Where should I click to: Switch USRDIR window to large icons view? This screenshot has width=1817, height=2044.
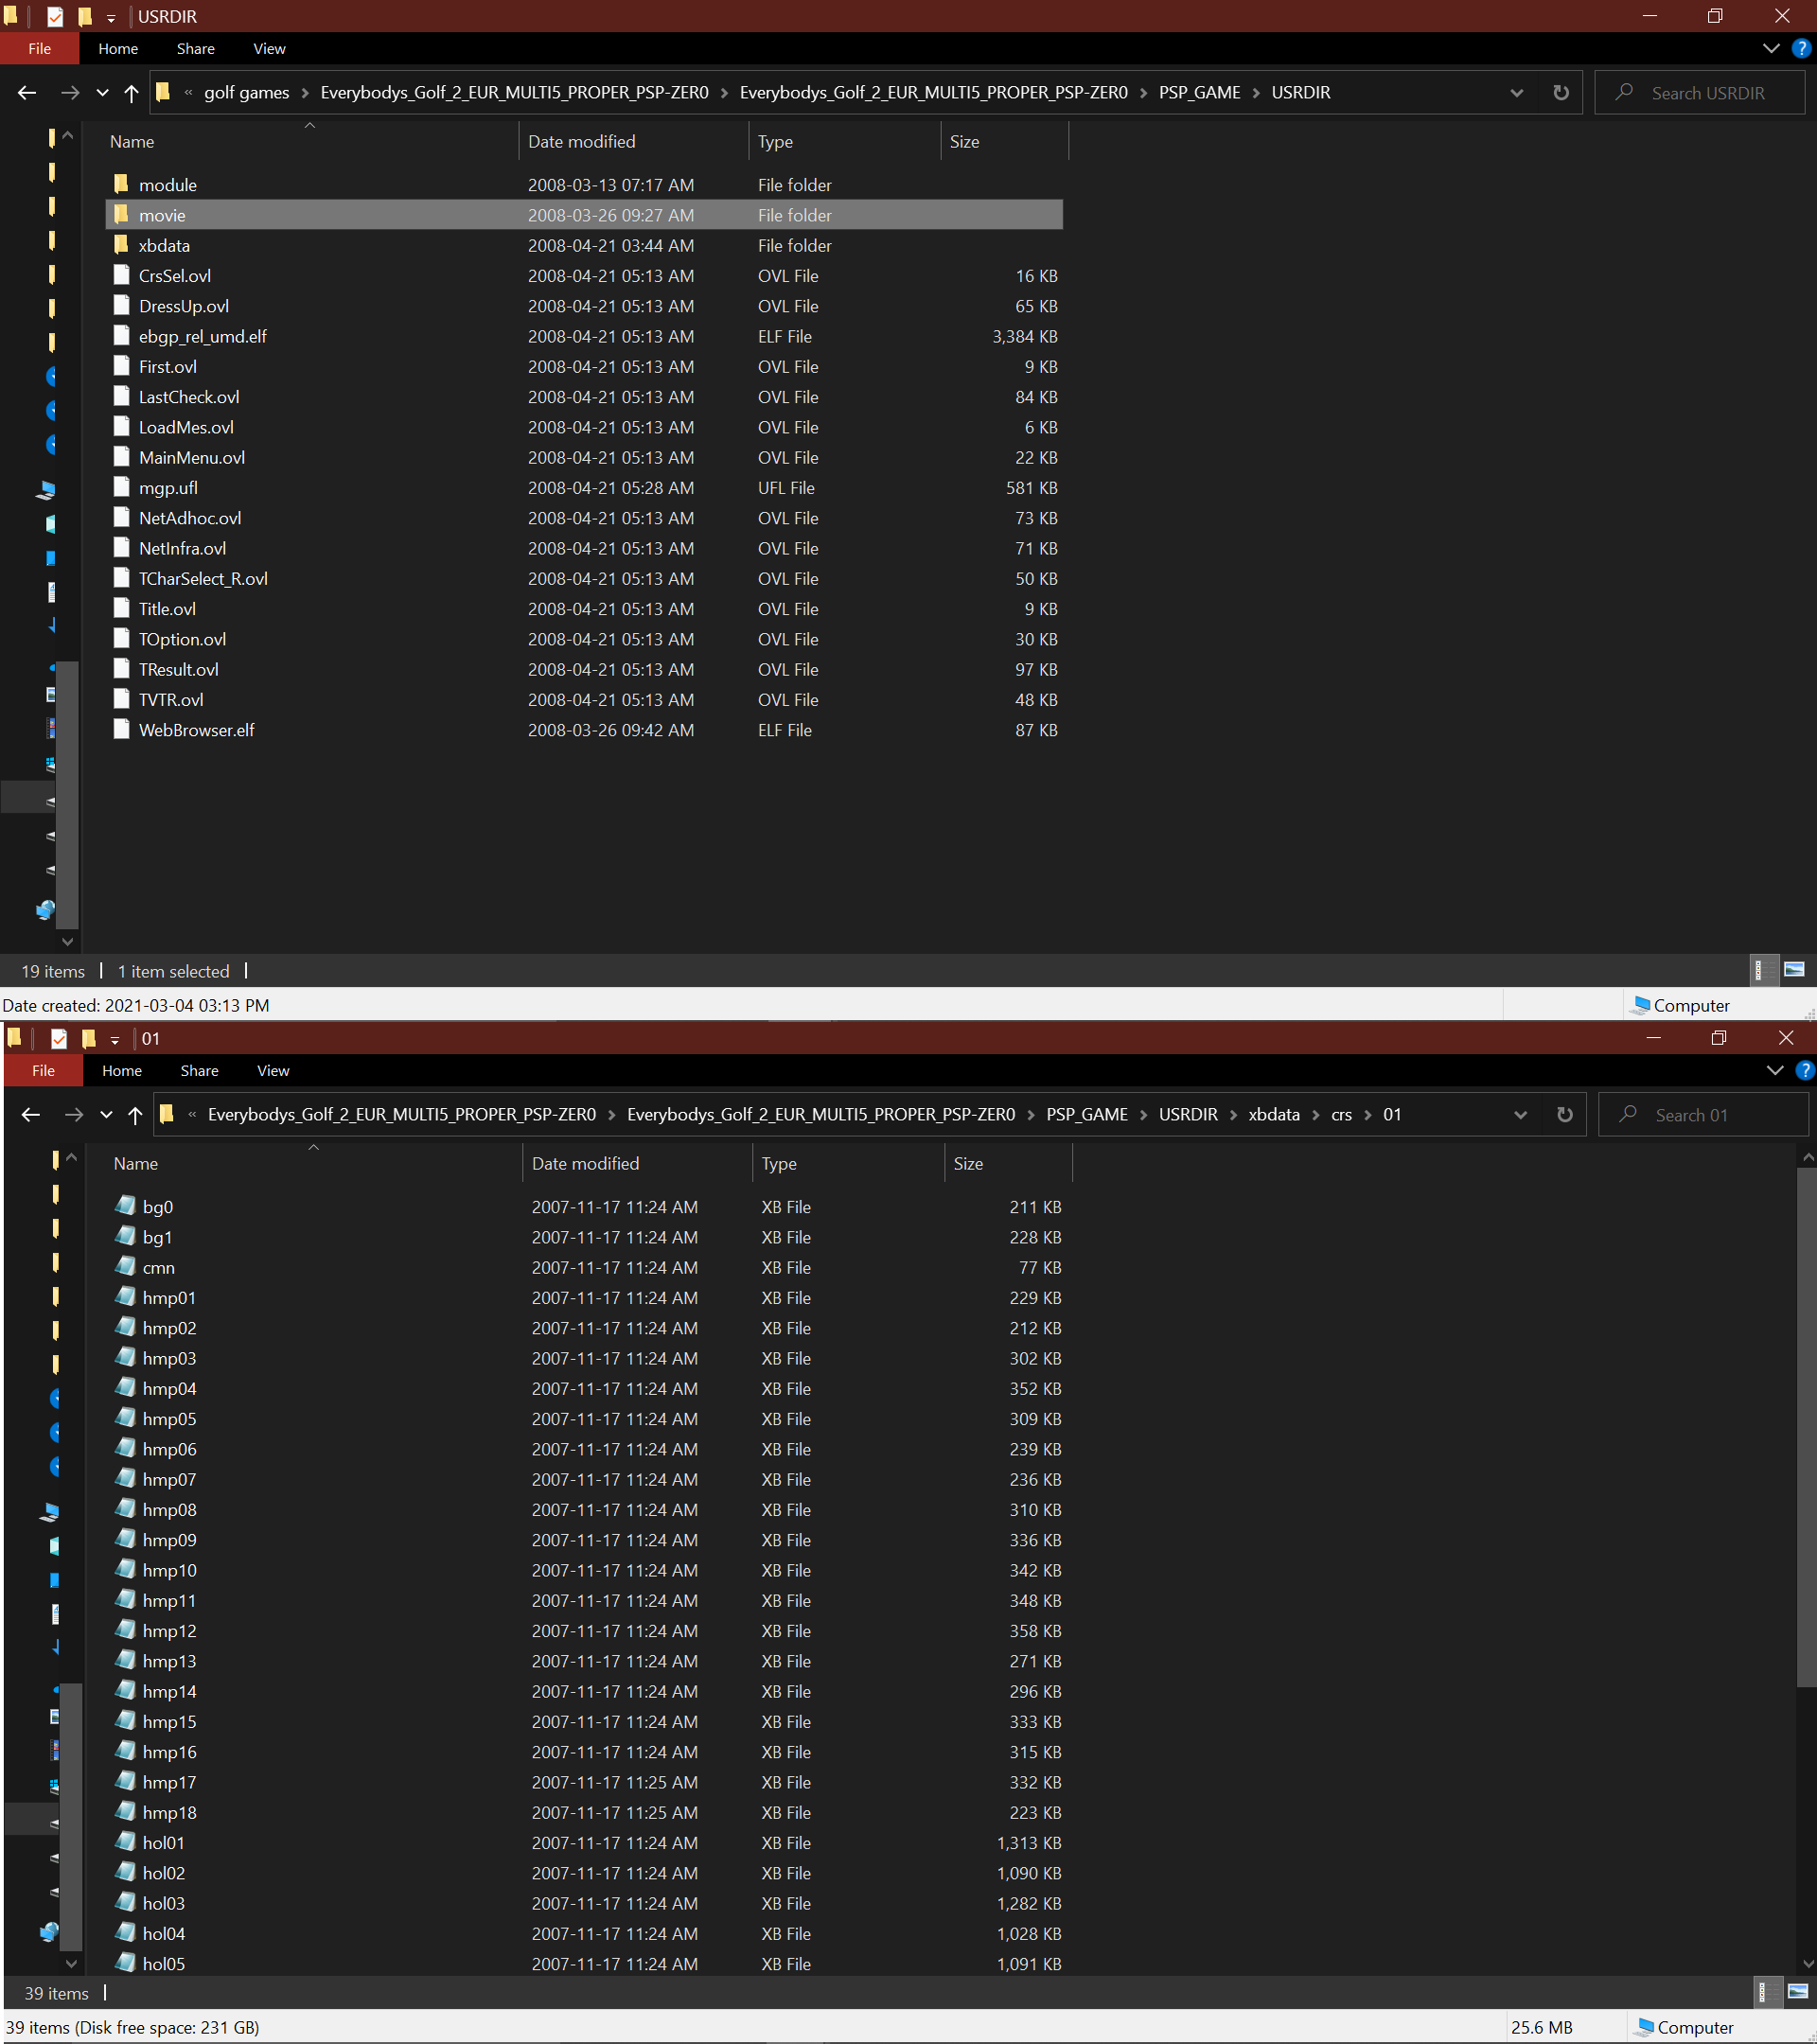[x=1794, y=969]
